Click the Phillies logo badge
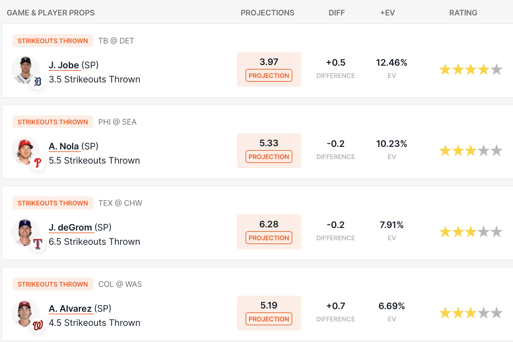The width and height of the screenshot is (513, 342). 38,163
